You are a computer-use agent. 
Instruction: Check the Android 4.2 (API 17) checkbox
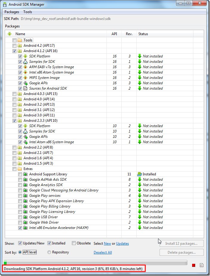(x=14, y=46)
